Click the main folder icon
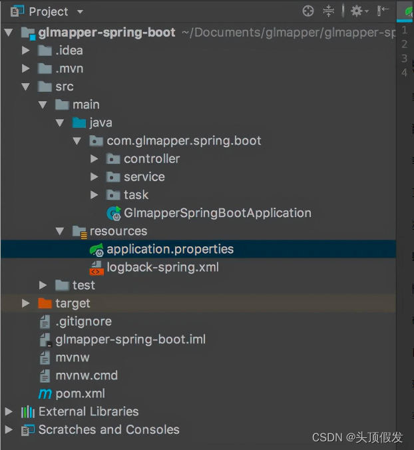 coord(62,105)
